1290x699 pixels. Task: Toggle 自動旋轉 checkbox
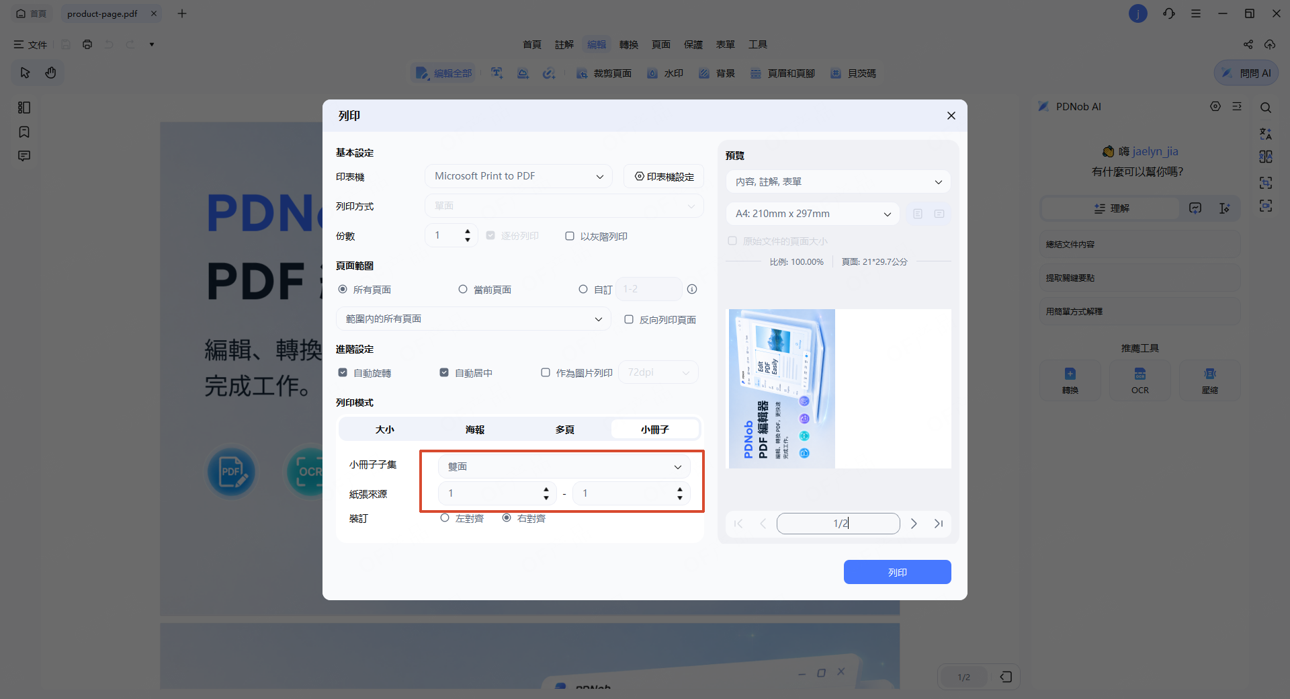click(x=343, y=372)
